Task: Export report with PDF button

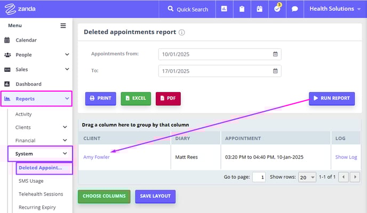Action: coord(168,99)
